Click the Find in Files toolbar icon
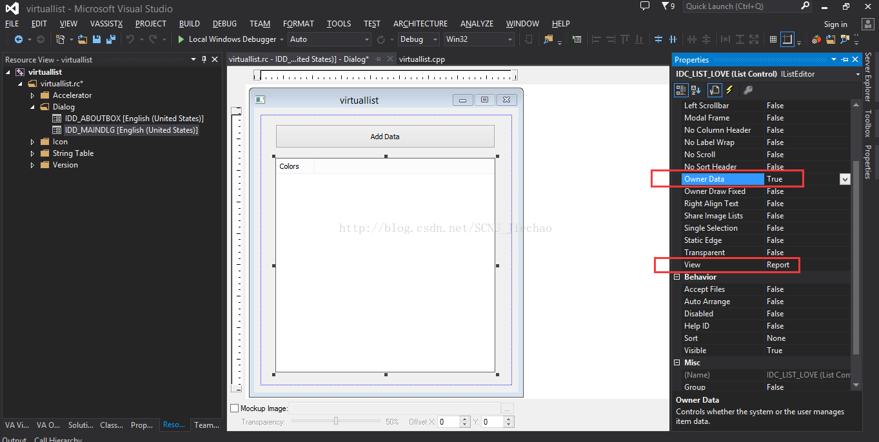 tap(548, 39)
